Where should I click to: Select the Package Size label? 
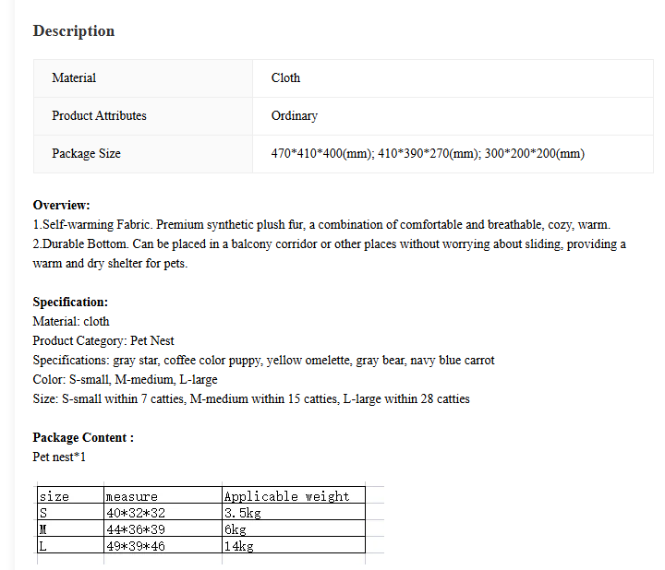click(86, 153)
